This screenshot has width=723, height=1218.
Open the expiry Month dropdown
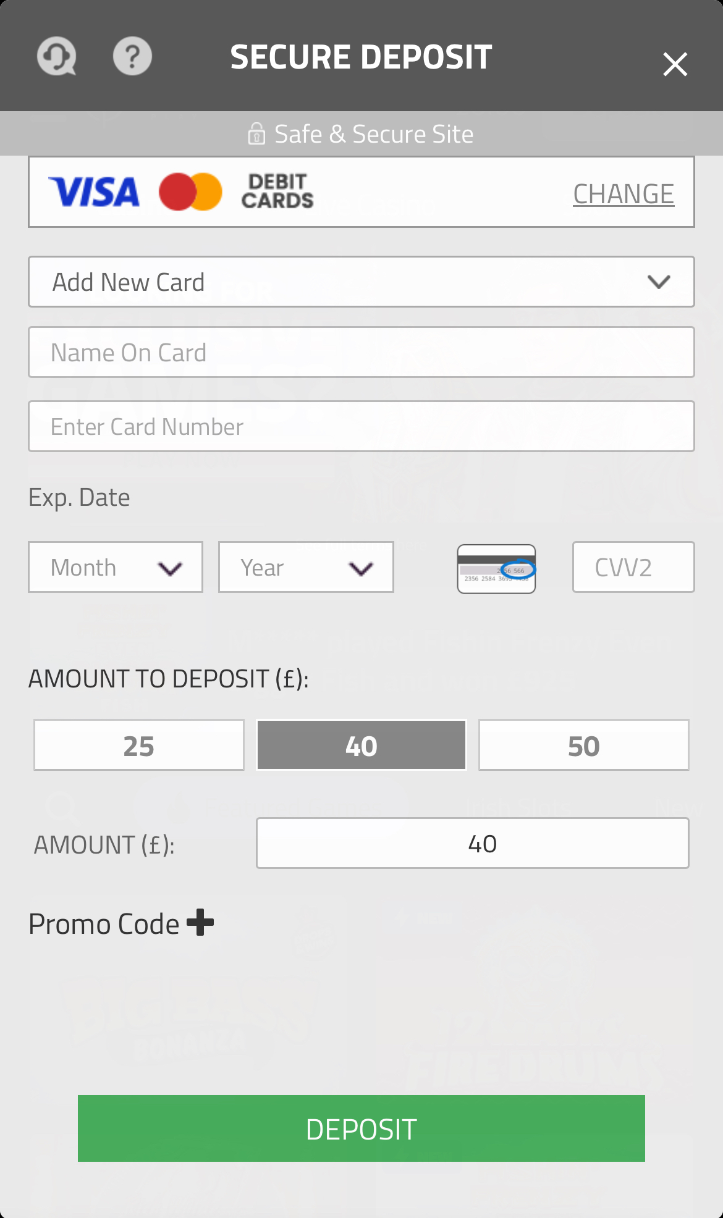tap(116, 566)
